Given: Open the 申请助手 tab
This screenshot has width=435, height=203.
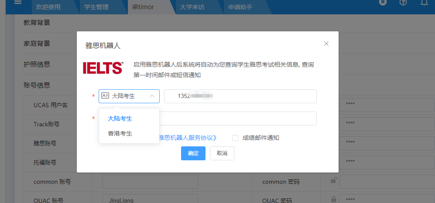Looking at the screenshot, I should tap(240, 7).
